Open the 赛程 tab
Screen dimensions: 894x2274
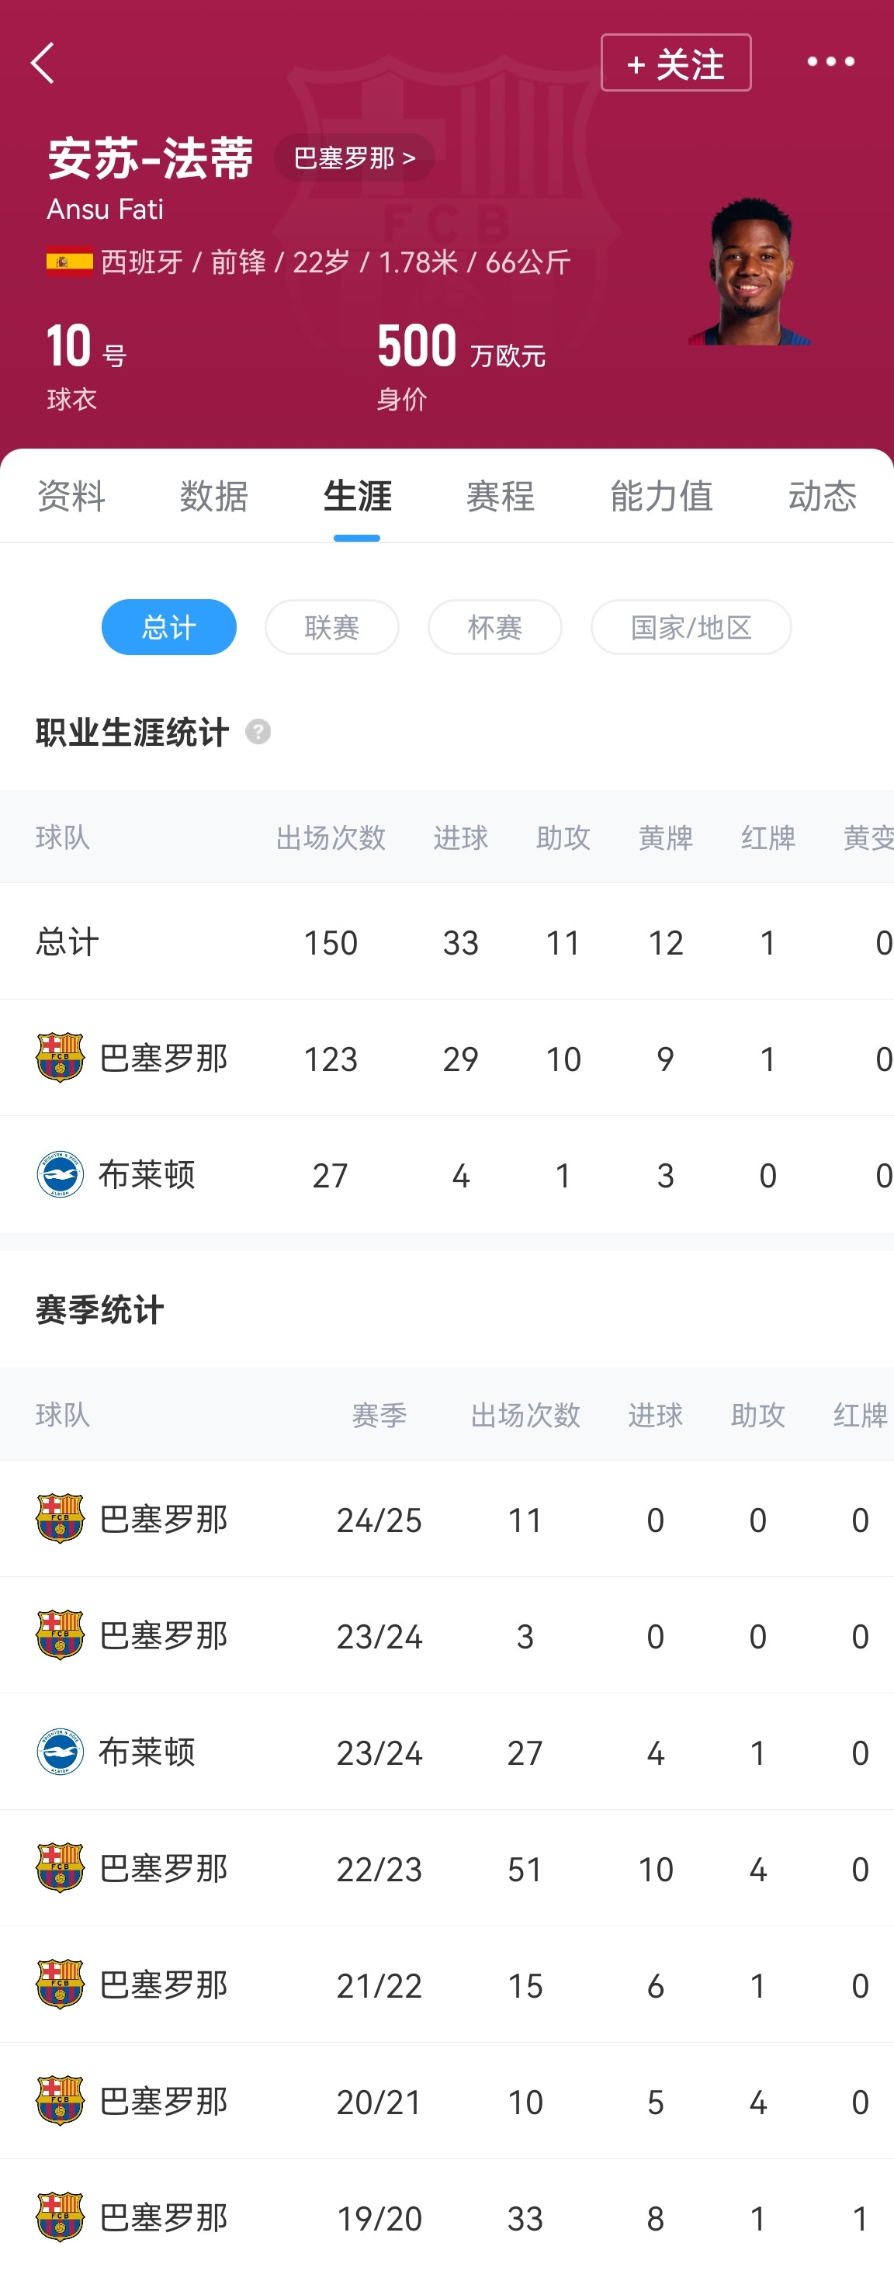pos(501,495)
